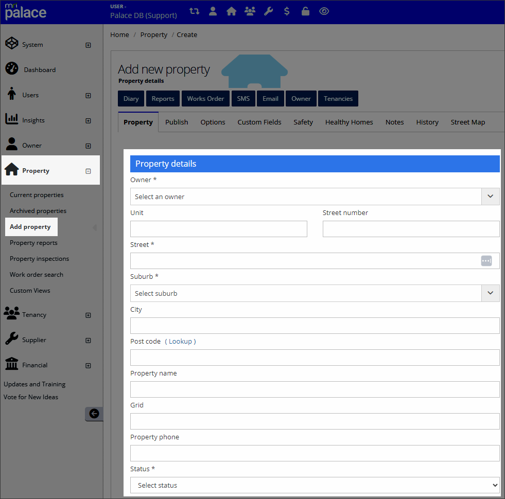The width and height of the screenshot is (505, 499).
Task: Collapse the Property menu minus box
Action: pyautogui.click(x=88, y=171)
